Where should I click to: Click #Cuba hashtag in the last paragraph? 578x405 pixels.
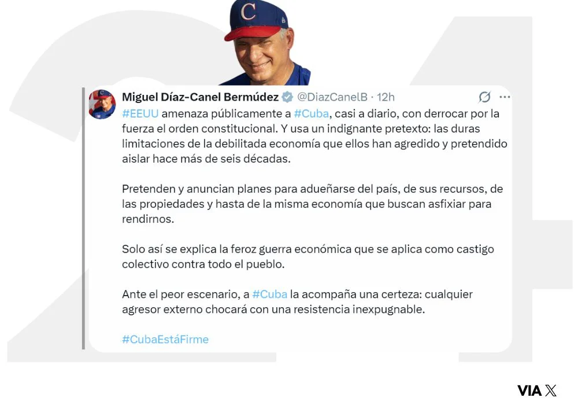(x=269, y=294)
